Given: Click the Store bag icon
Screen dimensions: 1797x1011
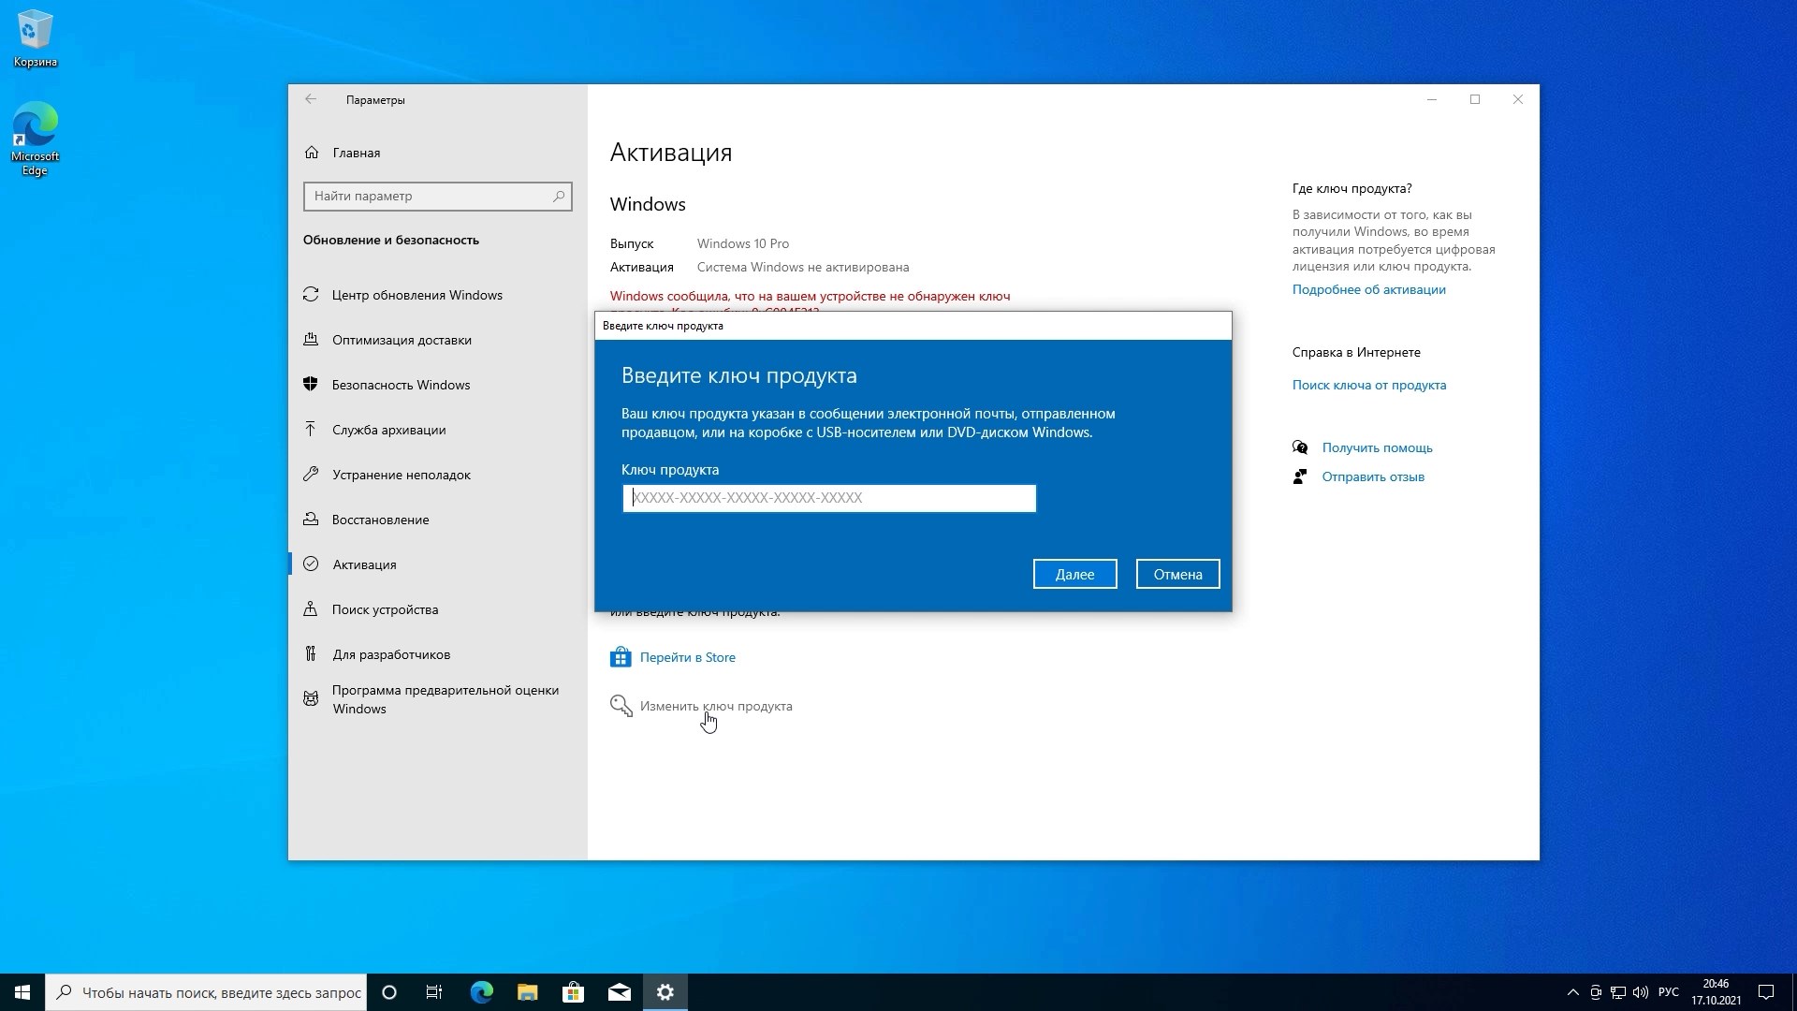Looking at the screenshot, I should (620, 657).
